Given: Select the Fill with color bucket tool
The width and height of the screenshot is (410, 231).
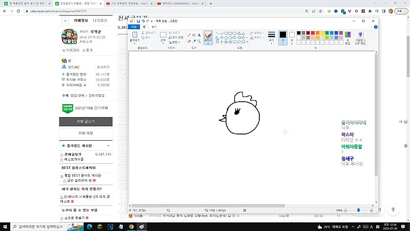Looking at the screenshot, I should point(194,35).
